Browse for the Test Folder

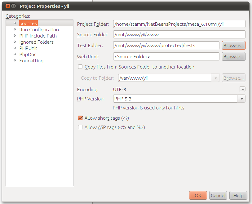(x=233, y=46)
